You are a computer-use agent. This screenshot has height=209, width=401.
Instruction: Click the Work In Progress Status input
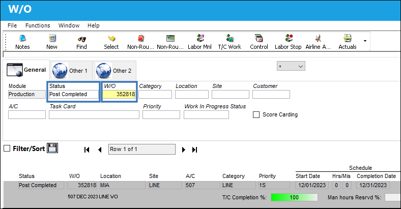pyautogui.click(x=207, y=115)
